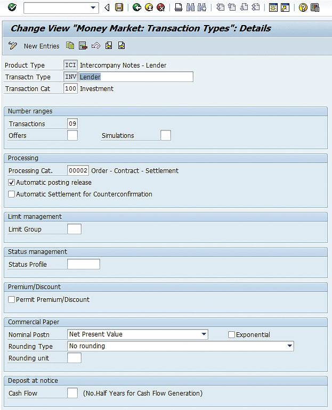Expand the Rounding Type dropdown

[x=289, y=346]
